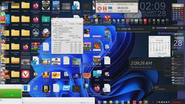
Task: Adjust the volume slider showing 41
Action: coord(167,28)
